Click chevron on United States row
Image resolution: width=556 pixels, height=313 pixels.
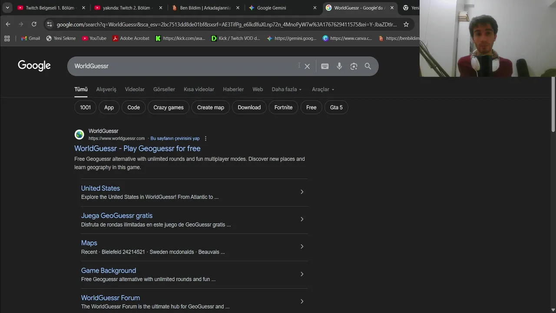click(302, 192)
